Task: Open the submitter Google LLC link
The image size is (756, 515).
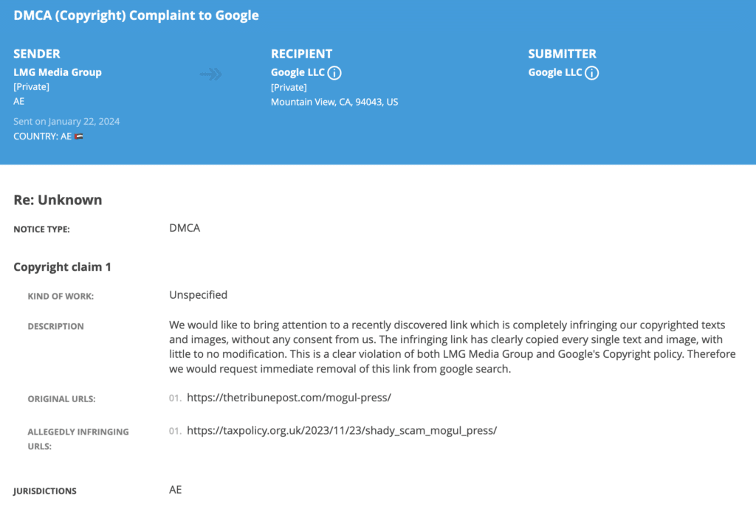Action: point(555,72)
